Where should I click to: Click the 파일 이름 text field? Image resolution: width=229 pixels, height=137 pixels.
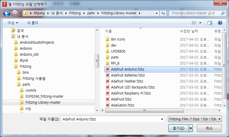pyautogui.click(x=111, y=119)
